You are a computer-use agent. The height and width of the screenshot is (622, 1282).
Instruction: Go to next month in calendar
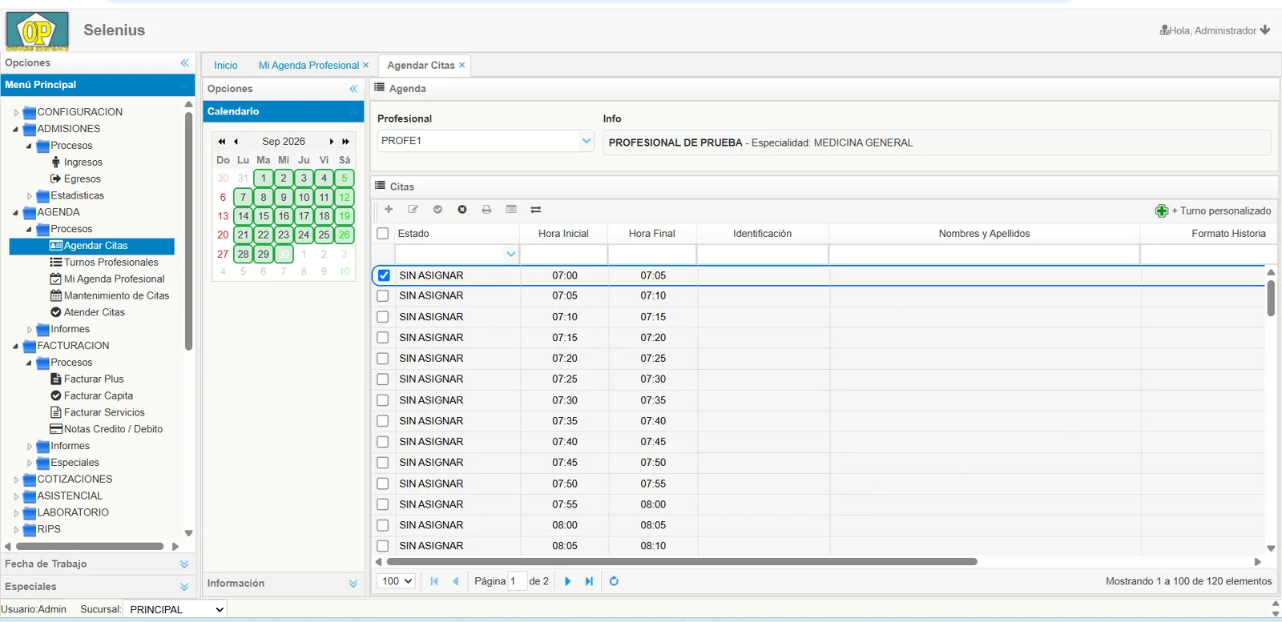[x=332, y=142]
